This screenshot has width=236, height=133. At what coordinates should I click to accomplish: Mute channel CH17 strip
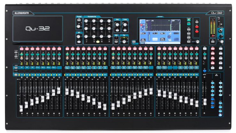pos(113,49)
